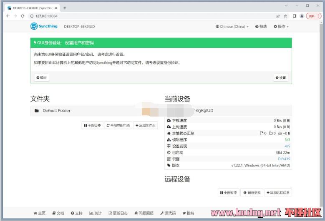Click the local state home icon
Image resolution: width=325 pixels, height=221 pixels.
click(169, 133)
